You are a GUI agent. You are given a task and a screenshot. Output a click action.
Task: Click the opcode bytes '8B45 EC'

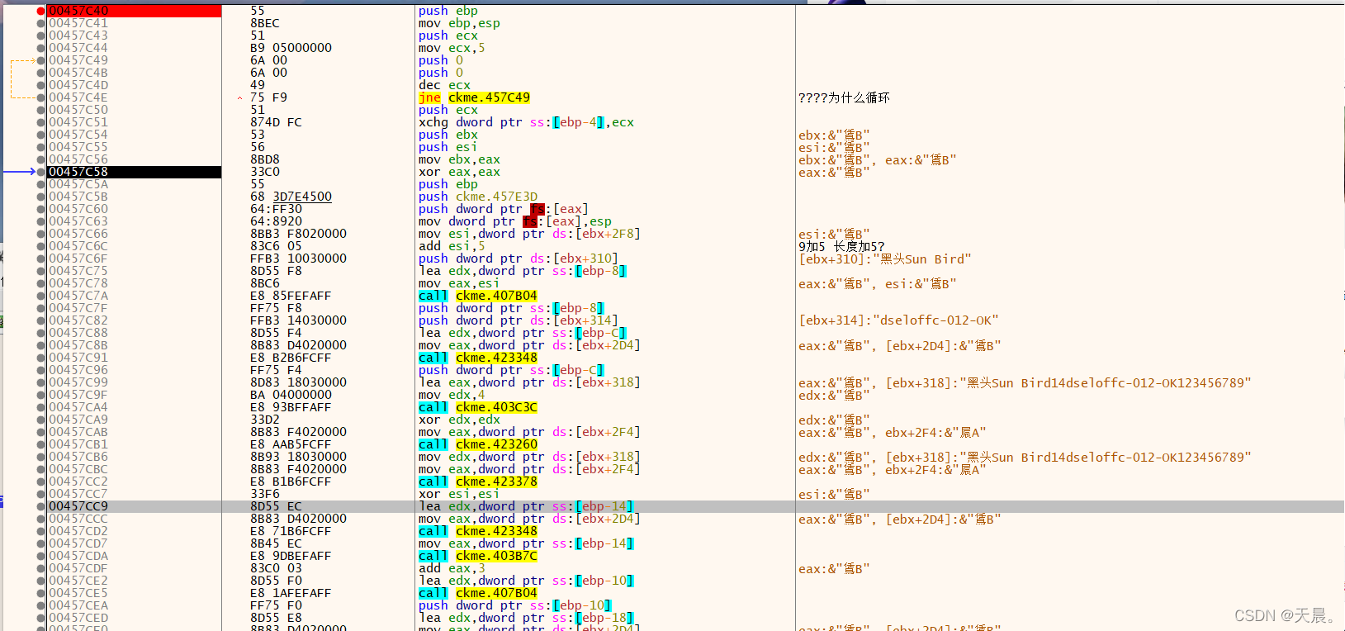[x=277, y=543]
